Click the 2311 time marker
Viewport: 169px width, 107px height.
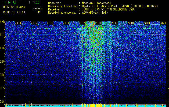18,23
